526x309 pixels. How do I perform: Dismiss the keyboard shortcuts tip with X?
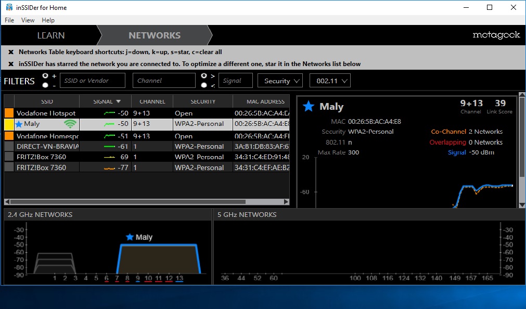[11, 52]
